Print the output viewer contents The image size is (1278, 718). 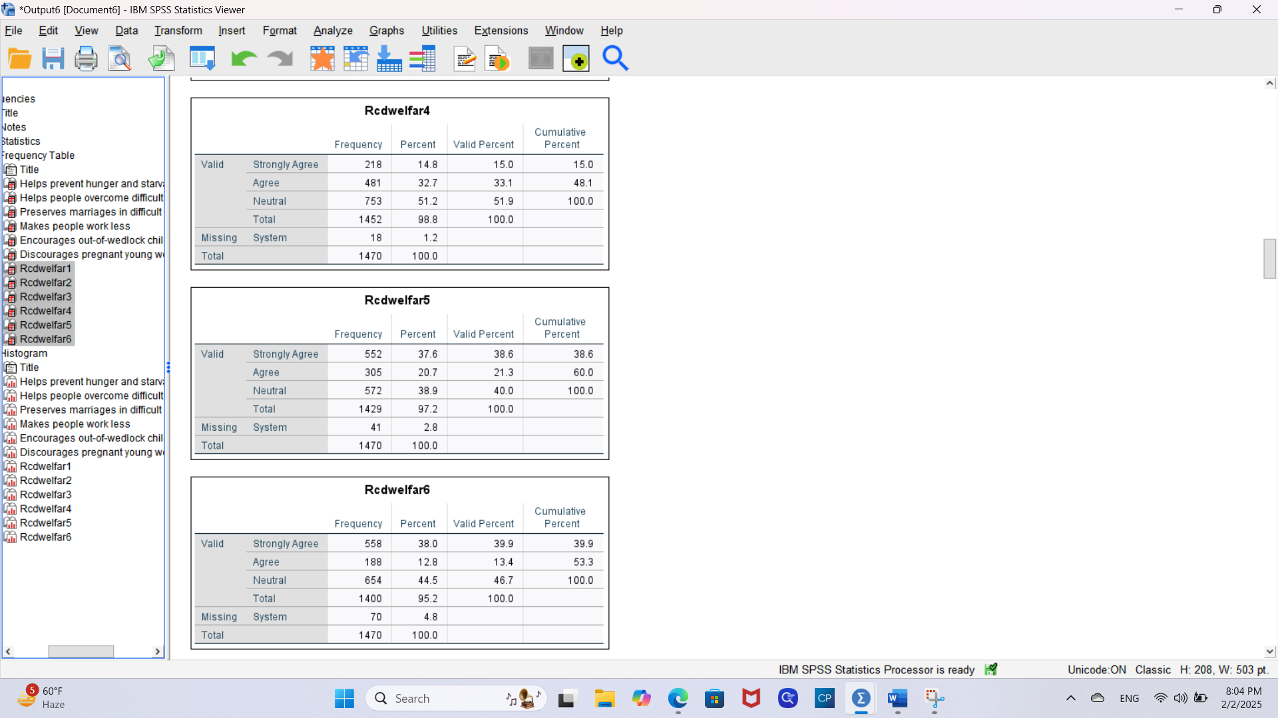86,59
